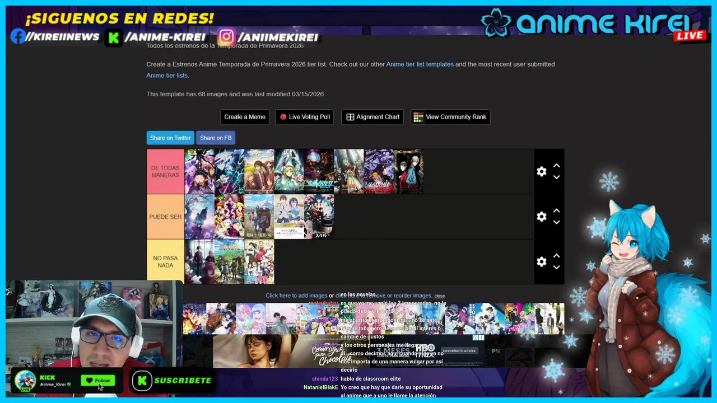Image resolution: width=717 pixels, height=403 pixels.
Task: Select the yellow NO PASA NADA tier label
Action: (165, 262)
